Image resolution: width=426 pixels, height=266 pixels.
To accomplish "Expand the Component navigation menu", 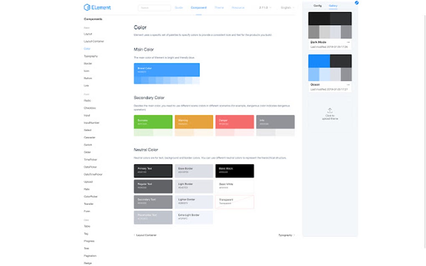I will [x=198, y=7].
